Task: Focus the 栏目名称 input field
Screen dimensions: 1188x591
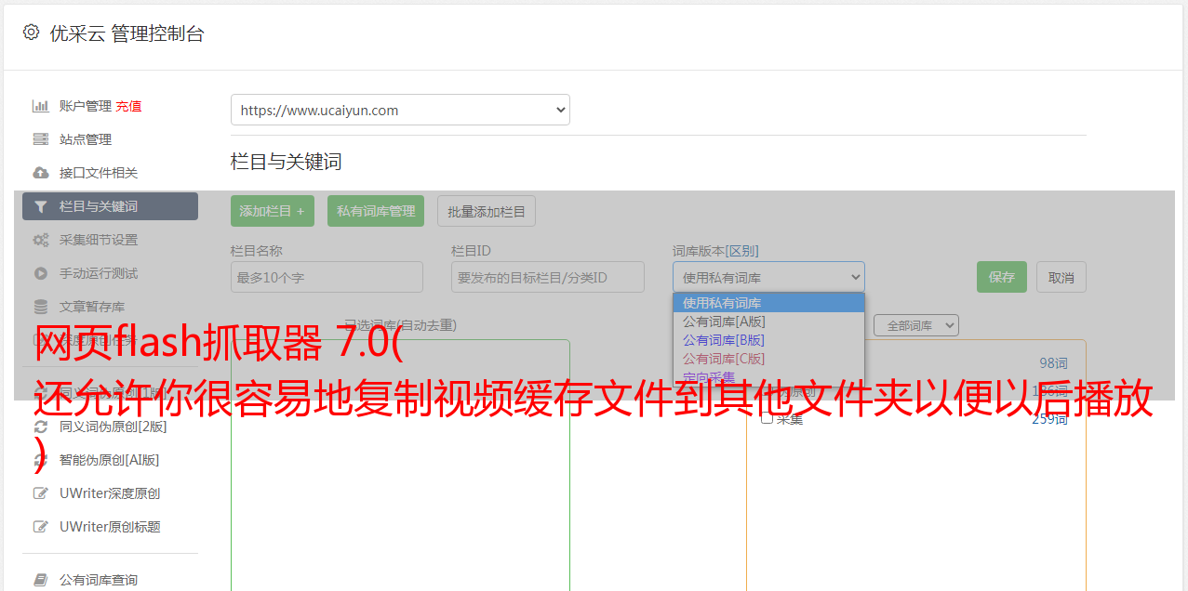Action: (327, 277)
